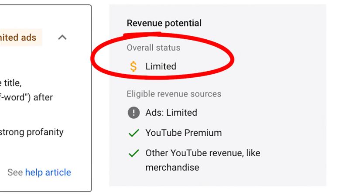
Task: Click the Overall status label
Action: [x=154, y=48]
